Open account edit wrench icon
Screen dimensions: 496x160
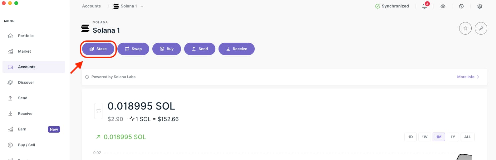pos(481,29)
